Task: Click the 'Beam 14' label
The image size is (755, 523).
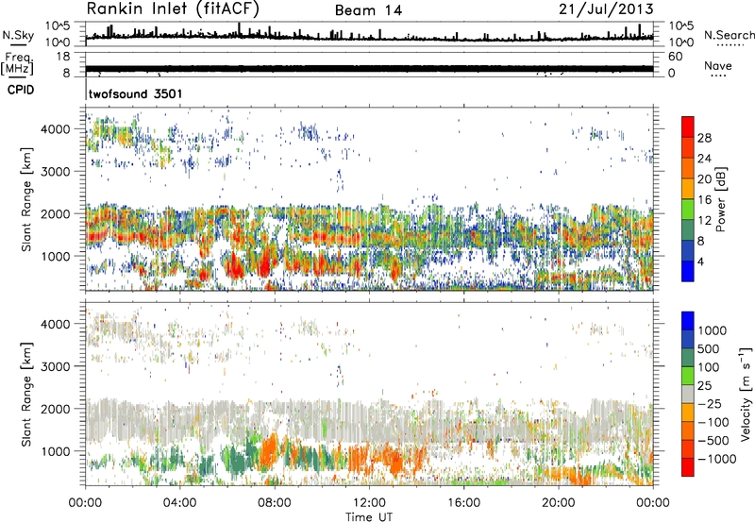Action: (x=368, y=10)
